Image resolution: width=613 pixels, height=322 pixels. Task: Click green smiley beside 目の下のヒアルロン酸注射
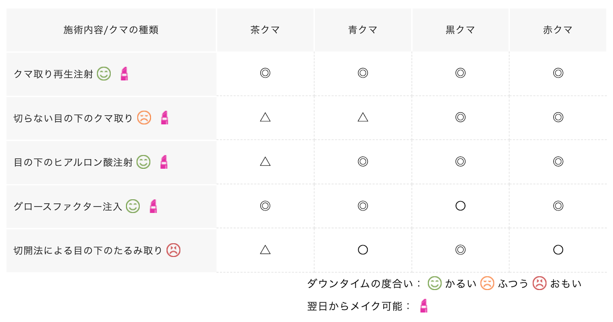[x=144, y=162]
